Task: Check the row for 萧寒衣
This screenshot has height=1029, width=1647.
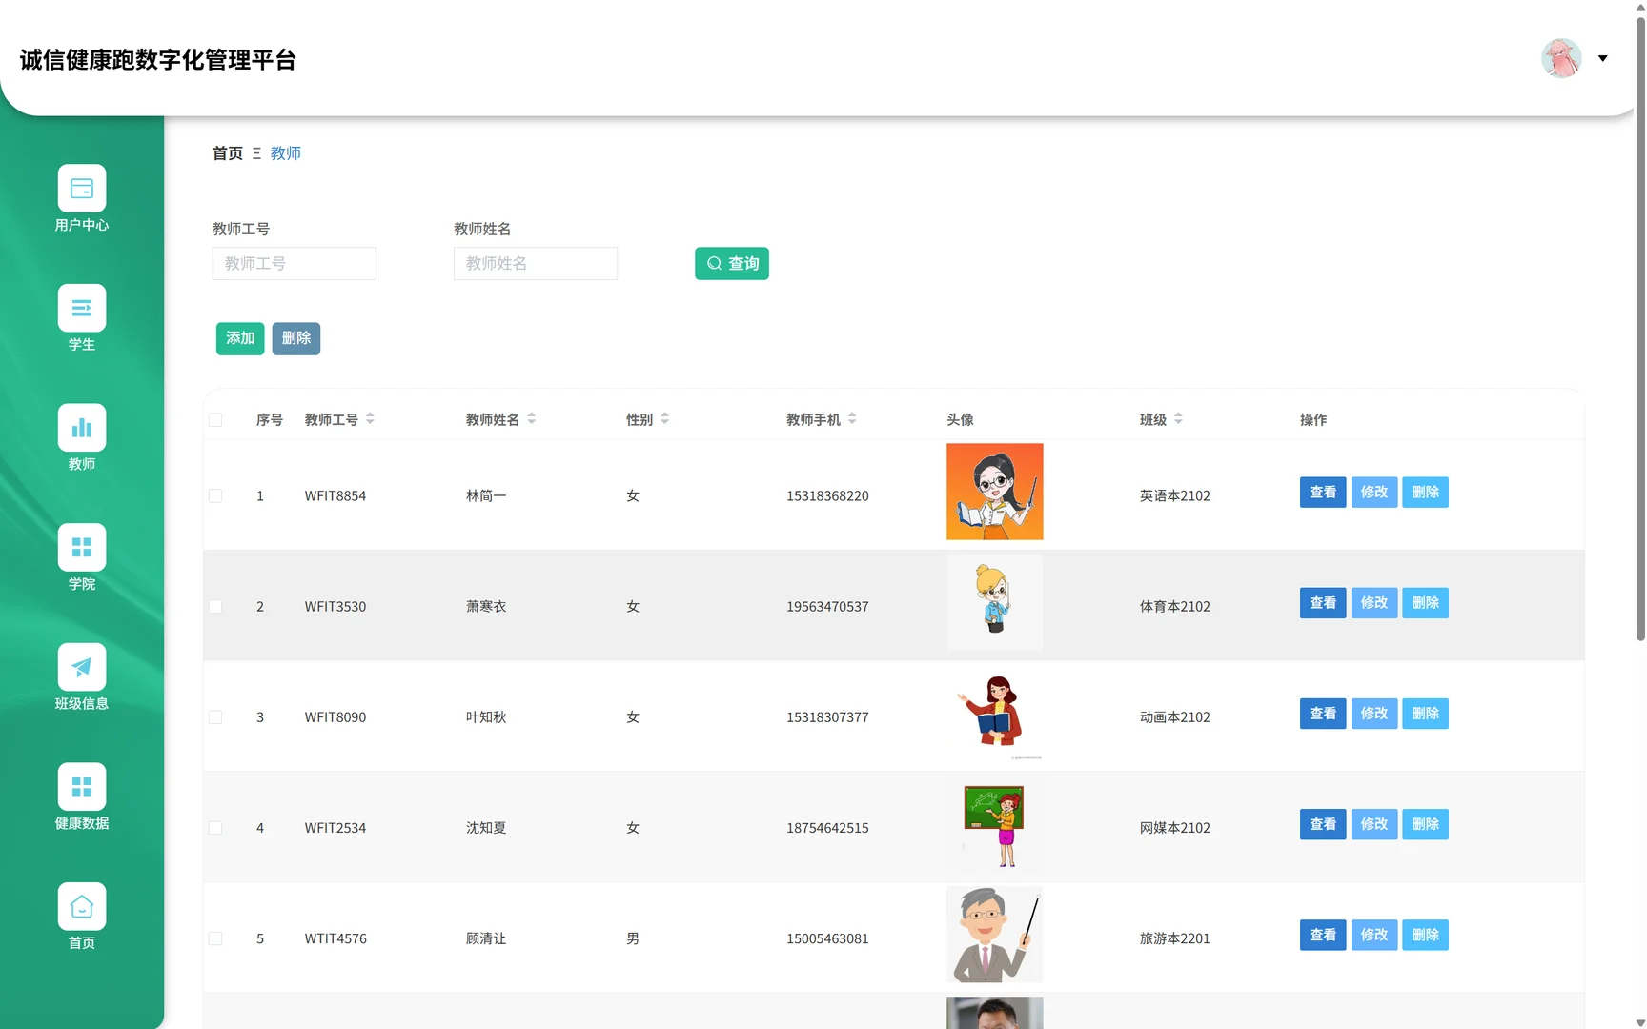Action: click(215, 607)
